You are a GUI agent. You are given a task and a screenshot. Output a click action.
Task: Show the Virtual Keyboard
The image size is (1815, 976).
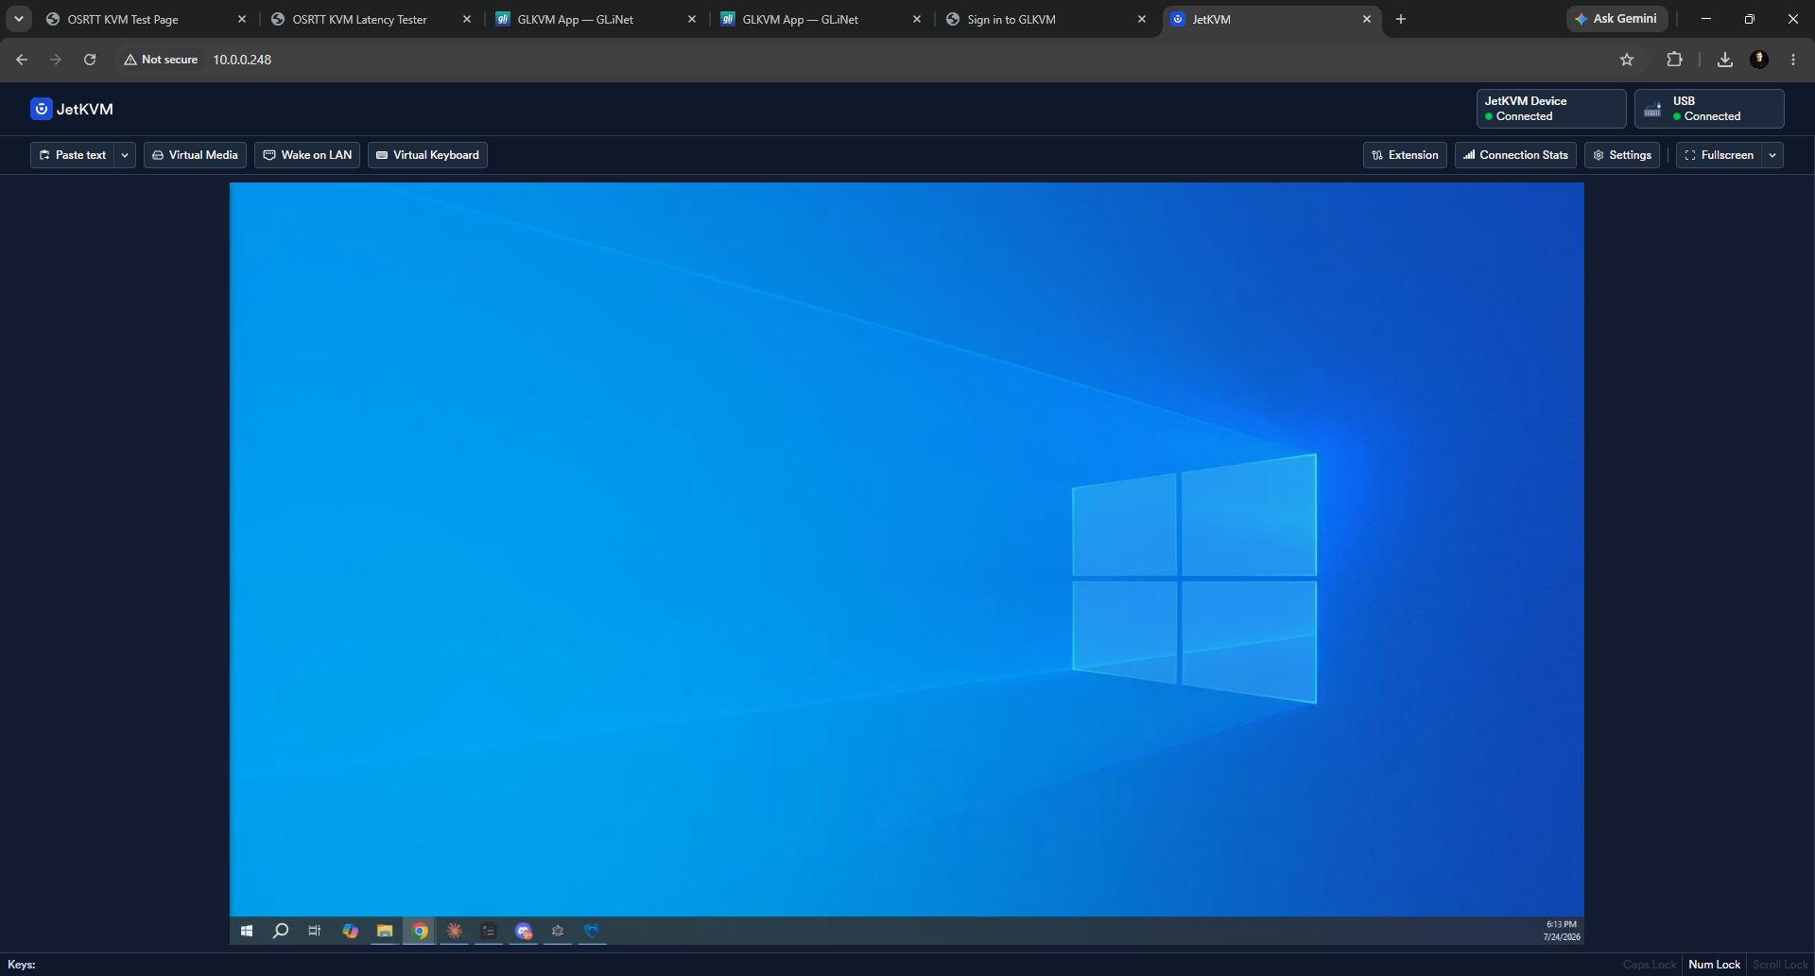click(x=427, y=155)
